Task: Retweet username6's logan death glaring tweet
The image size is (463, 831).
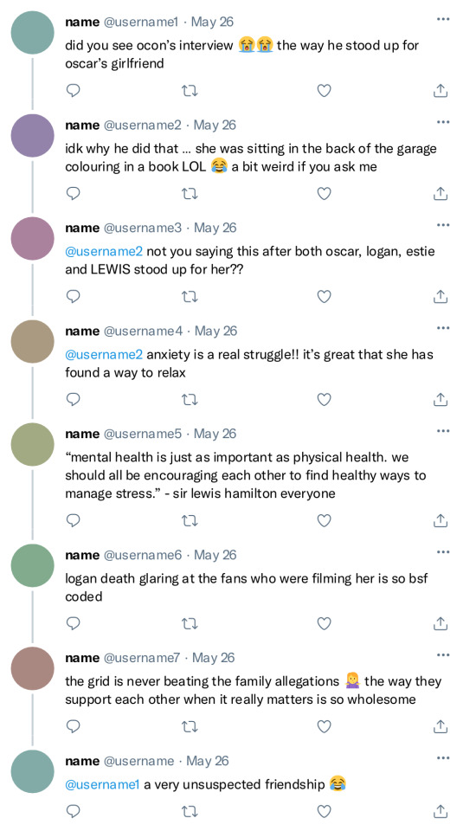Action: point(190,624)
